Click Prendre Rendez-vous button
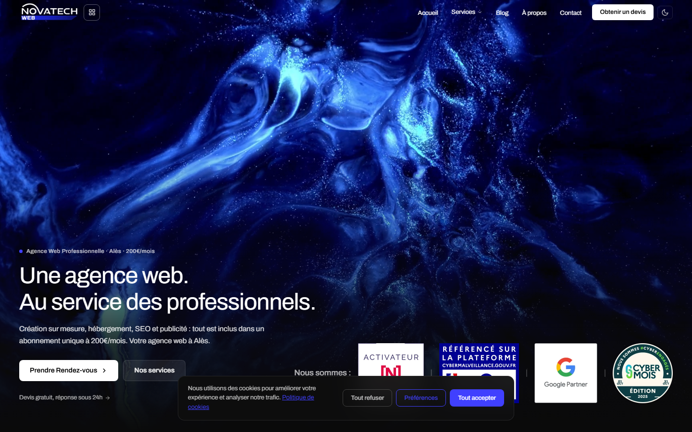The height and width of the screenshot is (432, 692). click(x=69, y=371)
